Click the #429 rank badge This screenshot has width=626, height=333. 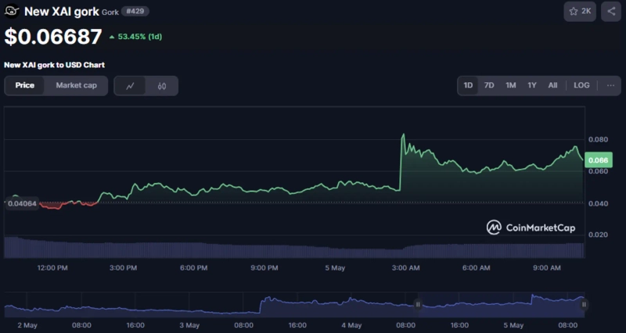135,12
